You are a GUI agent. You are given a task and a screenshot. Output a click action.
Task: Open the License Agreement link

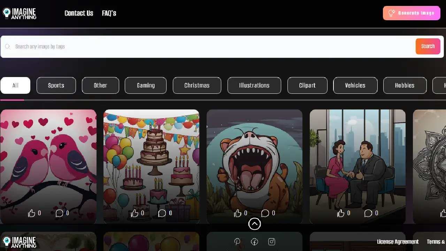(398, 242)
